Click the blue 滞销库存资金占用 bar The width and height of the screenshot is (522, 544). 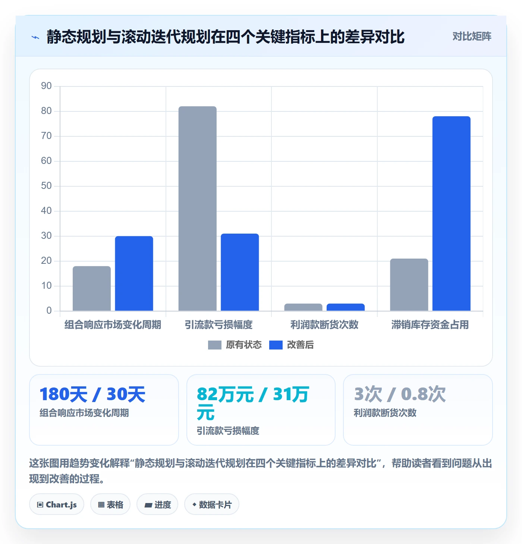452,214
